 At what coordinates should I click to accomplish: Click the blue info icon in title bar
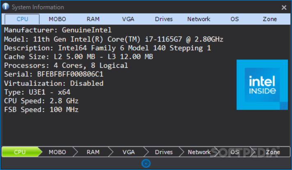tap(6, 7)
